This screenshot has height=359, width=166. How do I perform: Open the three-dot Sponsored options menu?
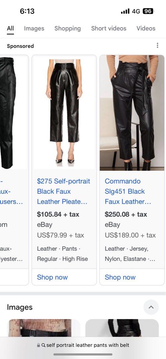pos(157,45)
